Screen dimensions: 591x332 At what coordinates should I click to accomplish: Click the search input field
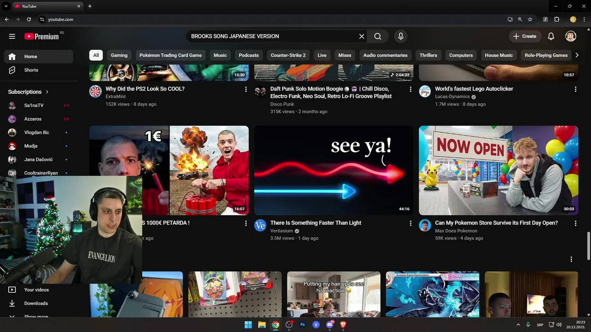(x=272, y=36)
